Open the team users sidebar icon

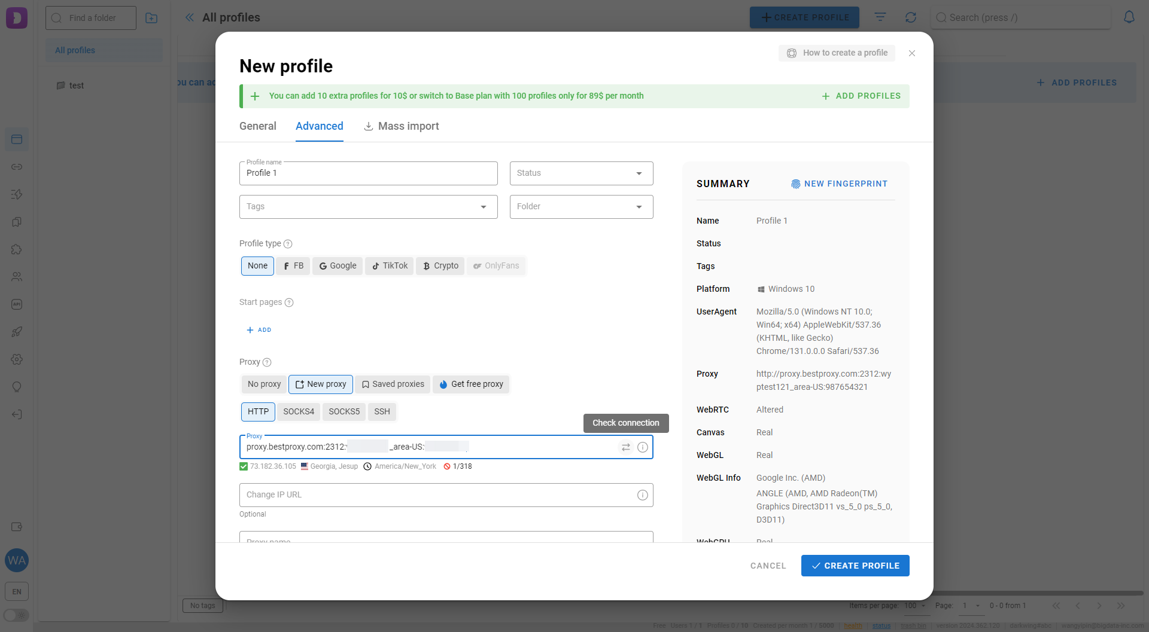tap(17, 277)
